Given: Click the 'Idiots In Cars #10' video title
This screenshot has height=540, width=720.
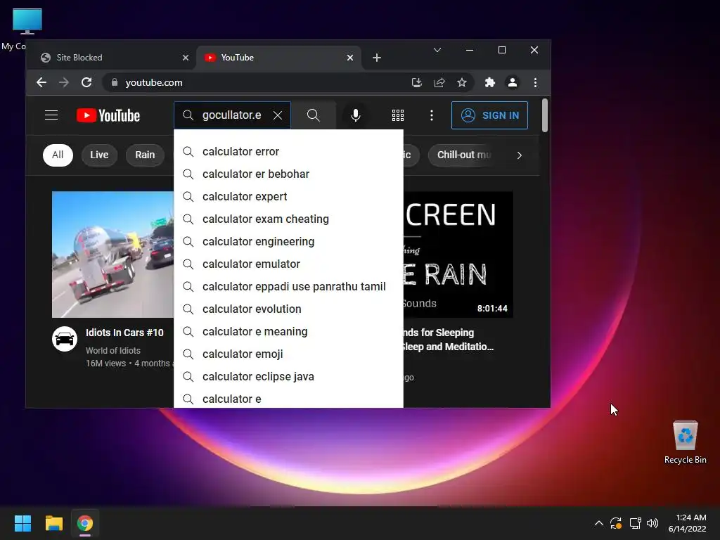Looking at the screenshot, I should [x=124, y=333].
